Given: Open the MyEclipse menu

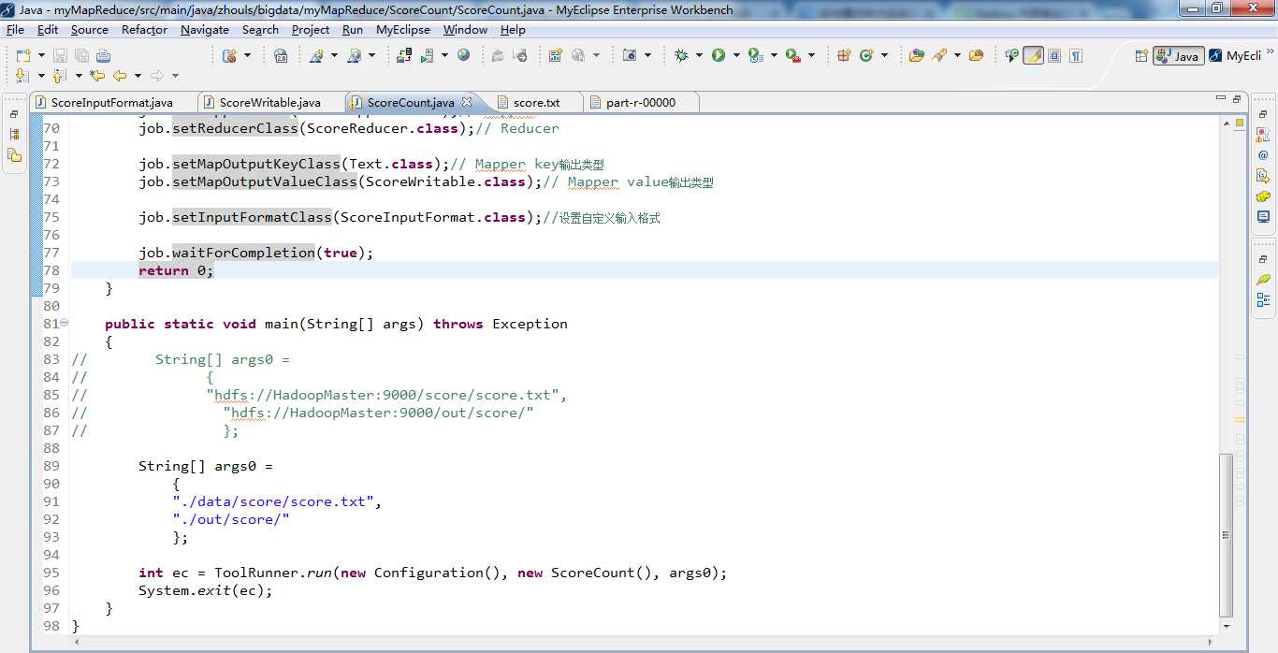Looking at the screenshot, I should [x=403, y=29].
